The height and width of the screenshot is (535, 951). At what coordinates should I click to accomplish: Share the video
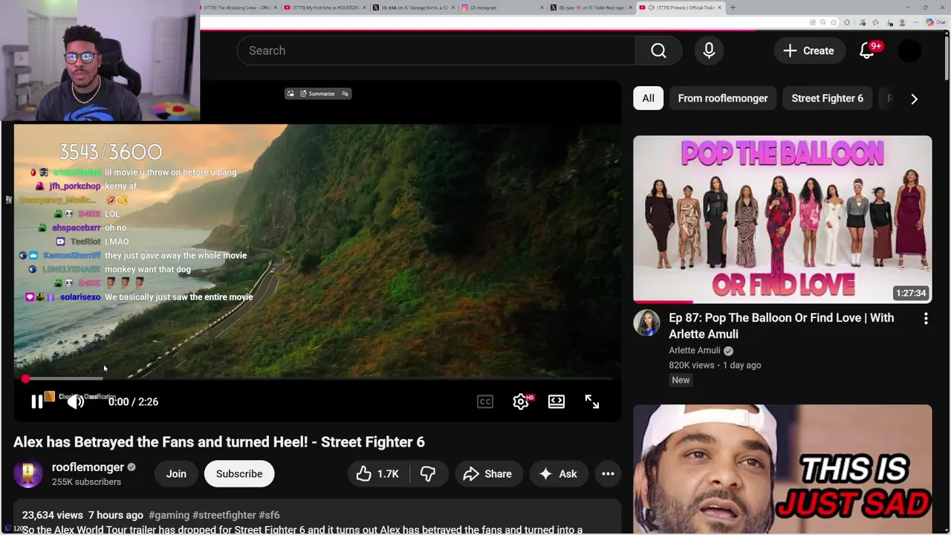[487, 474]
